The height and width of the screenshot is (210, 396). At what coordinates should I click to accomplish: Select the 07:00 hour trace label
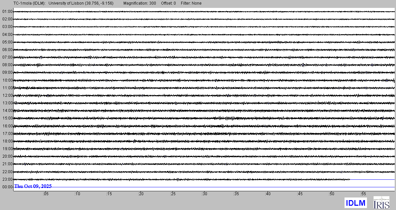(7, 57)
